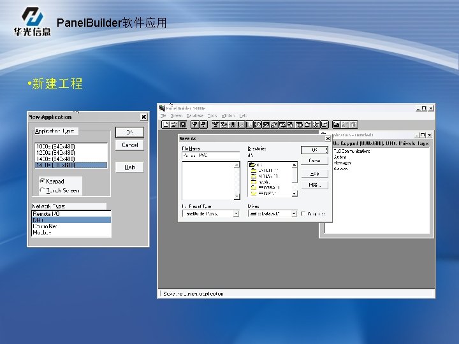Select the highlighted 1400e (800x600) application type
The image size is (459, 344).
[x=71, y=165]
